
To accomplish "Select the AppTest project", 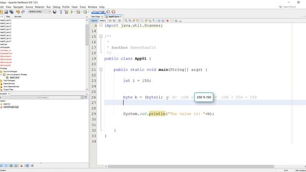I will coord(3,44).
